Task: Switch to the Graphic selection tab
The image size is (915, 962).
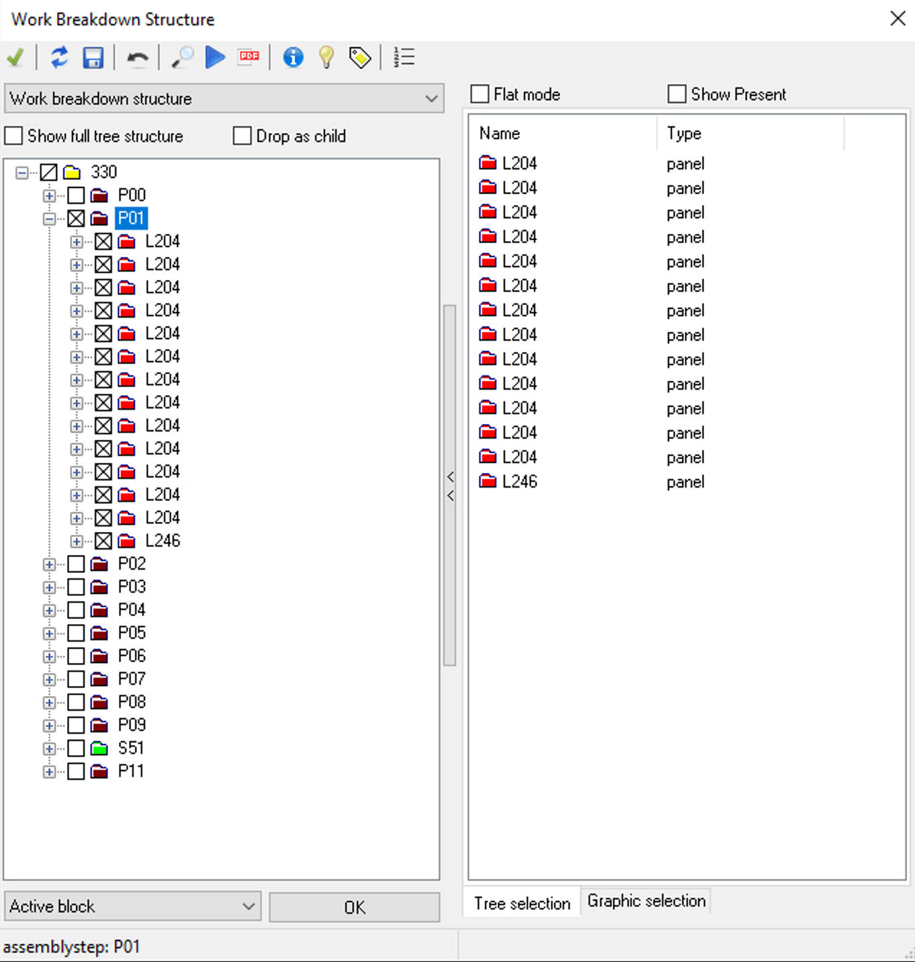Action: pos(646,901)
